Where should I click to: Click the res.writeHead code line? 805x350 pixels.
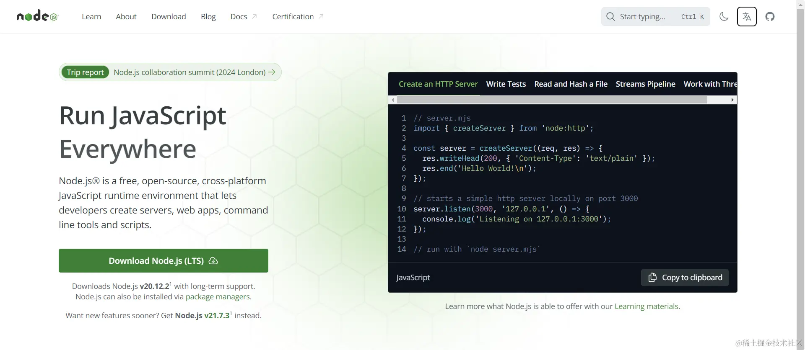[x=538, y=158]
